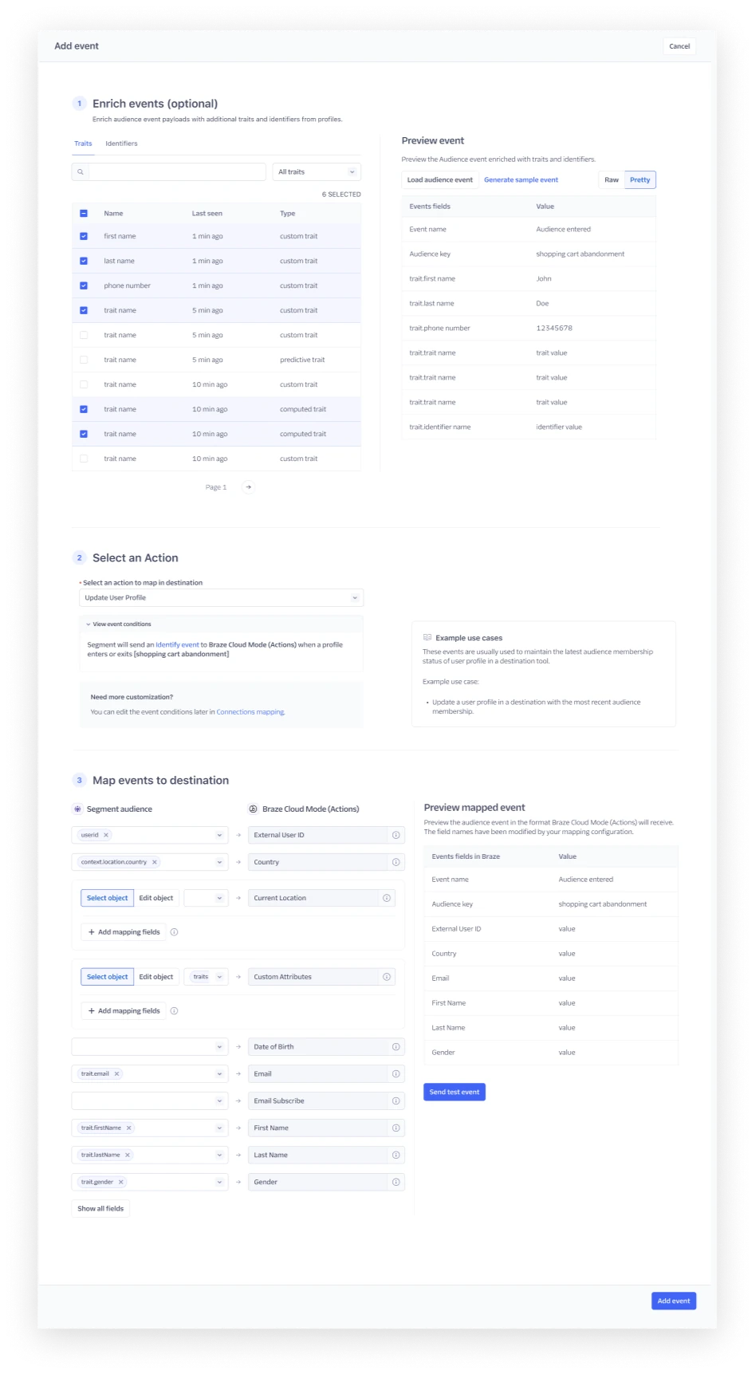The image size is (755, 1374).
Task: Click the search icon in traits search box
Action: tap(80, 172)
